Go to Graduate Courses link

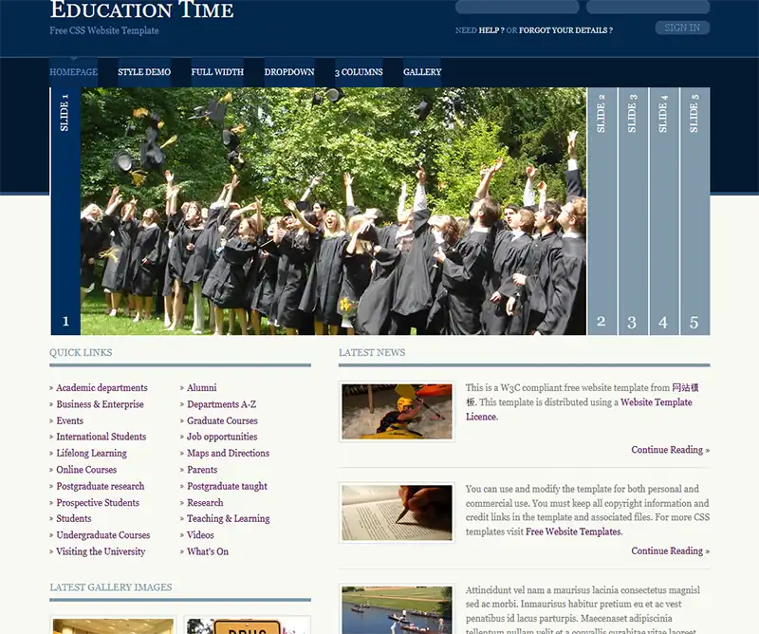[222, 420]
